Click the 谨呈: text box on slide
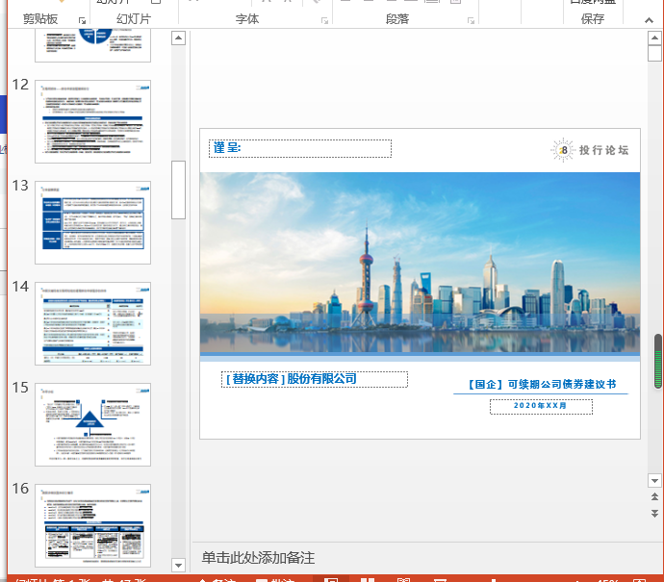 pos(300,148)
